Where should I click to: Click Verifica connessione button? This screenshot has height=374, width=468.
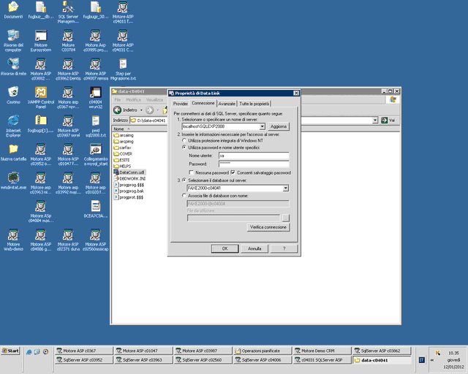point(268,227)
